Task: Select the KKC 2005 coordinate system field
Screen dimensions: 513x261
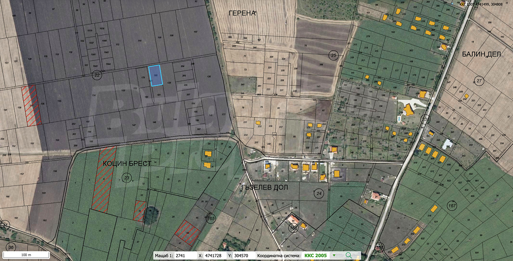Action: coord(315,256)
